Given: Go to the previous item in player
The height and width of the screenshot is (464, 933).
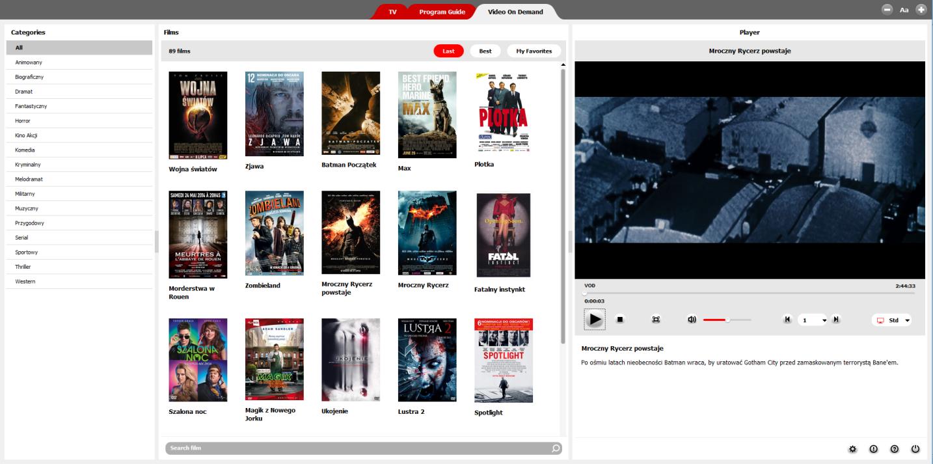Looking at the screenshot, I should tap(787, 320).
